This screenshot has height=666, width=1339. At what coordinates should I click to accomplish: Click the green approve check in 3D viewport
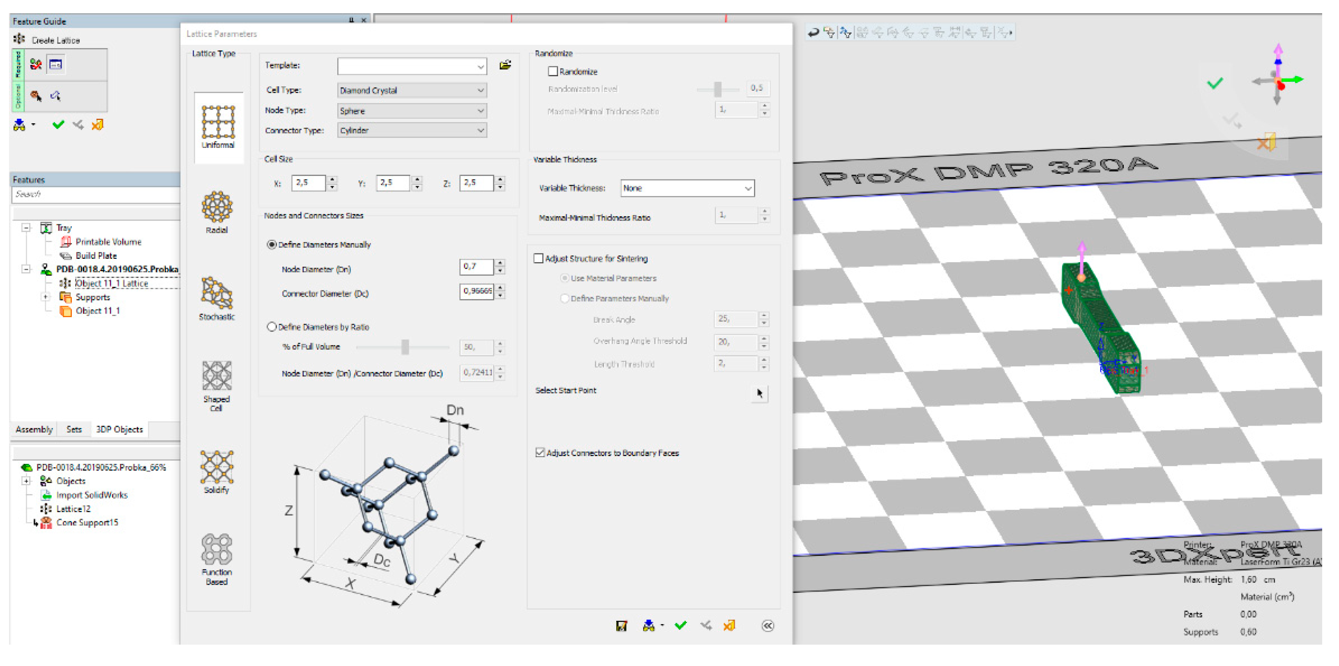(1215, 83)
